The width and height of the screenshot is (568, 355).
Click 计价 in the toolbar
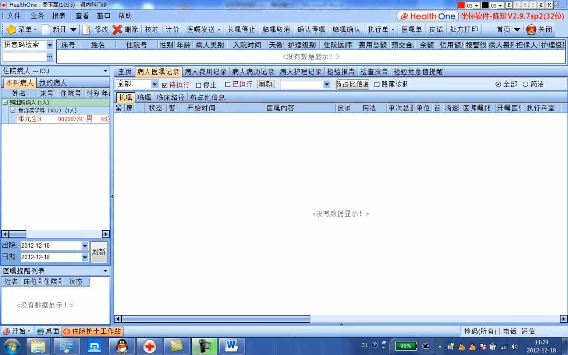point(172,30)
